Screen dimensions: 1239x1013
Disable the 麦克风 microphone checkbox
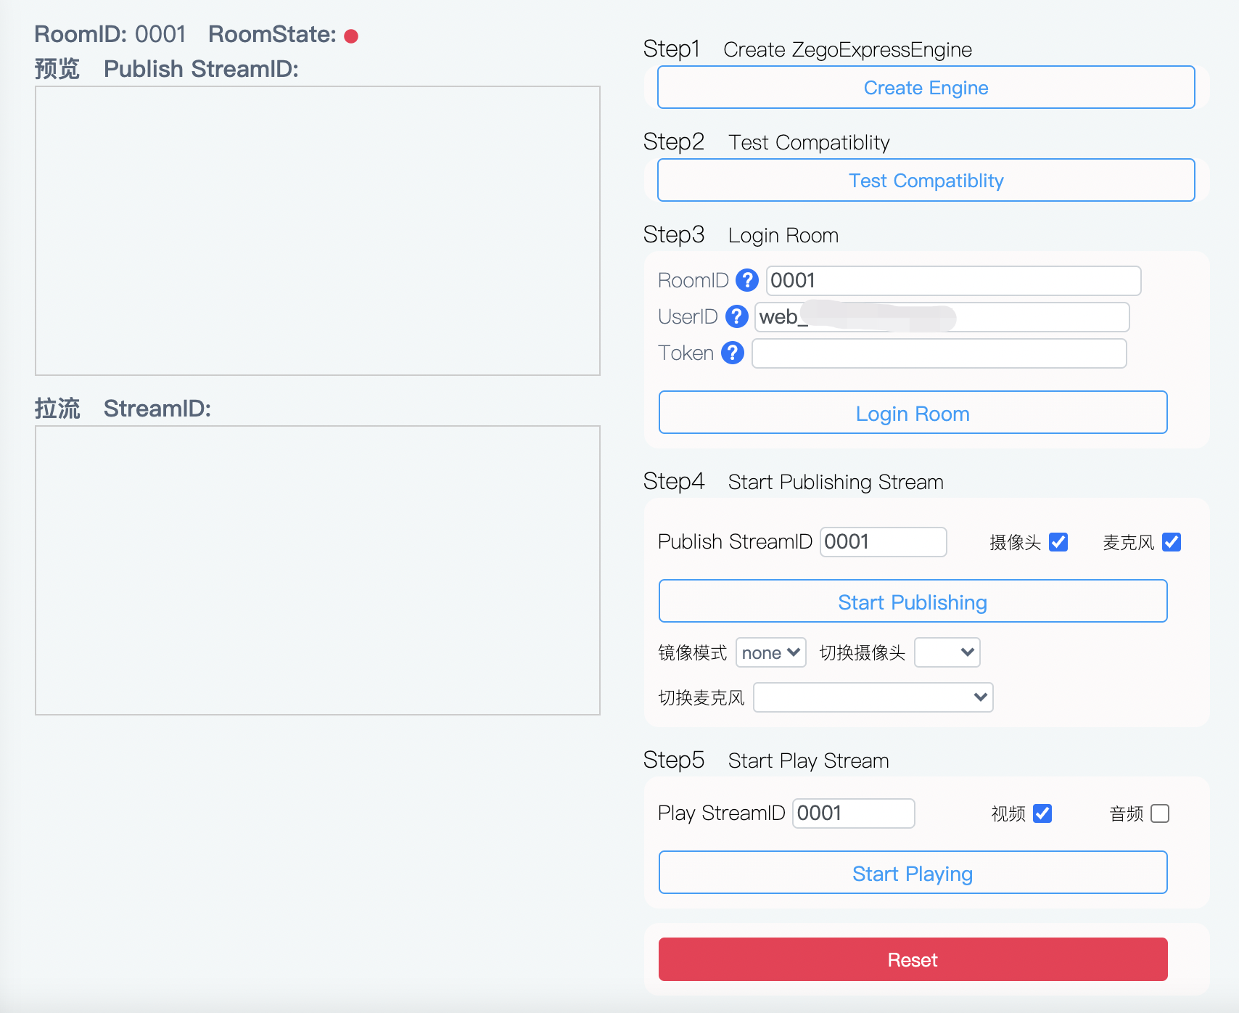pos(1172,541)
